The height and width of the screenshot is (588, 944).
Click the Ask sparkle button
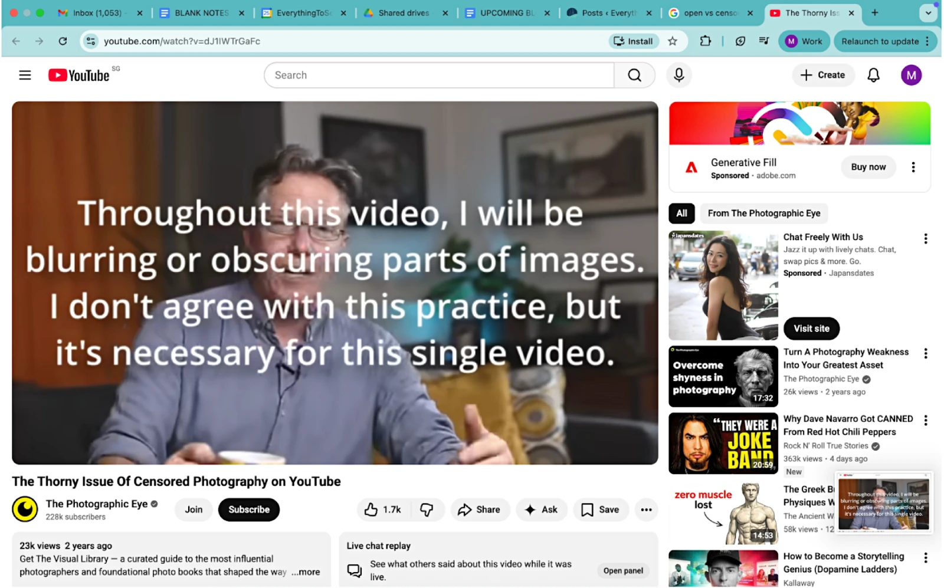(541, 510)
